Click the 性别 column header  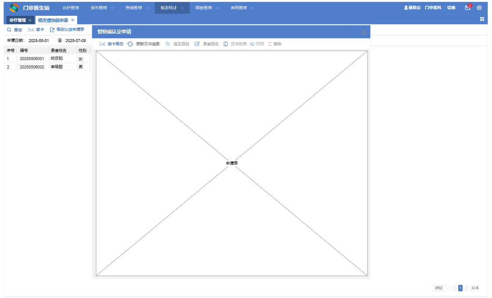tap(82, 50)
